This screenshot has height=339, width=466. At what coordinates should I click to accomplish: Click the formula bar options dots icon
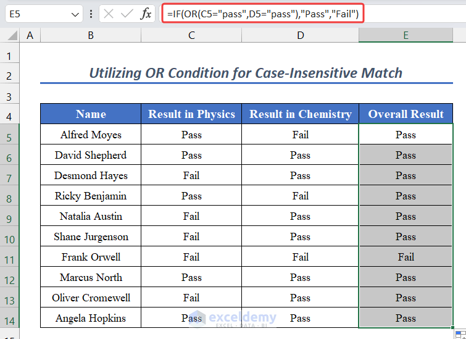coord(91,14)
